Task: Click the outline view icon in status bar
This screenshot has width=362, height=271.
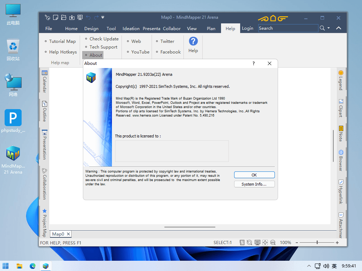Action: [242, 242]
